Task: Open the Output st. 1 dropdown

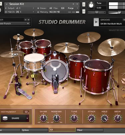Action: (x=33, y=8)
